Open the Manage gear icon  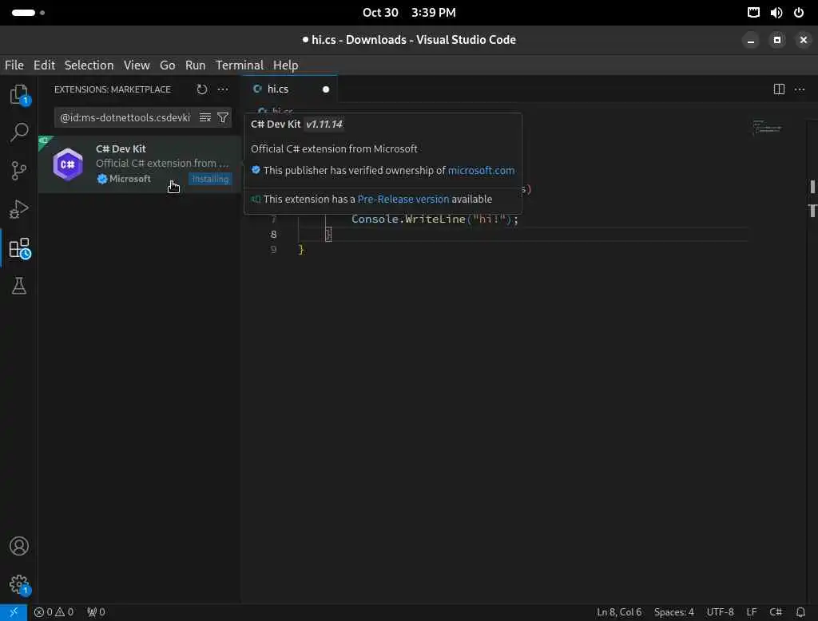(19, 584)
